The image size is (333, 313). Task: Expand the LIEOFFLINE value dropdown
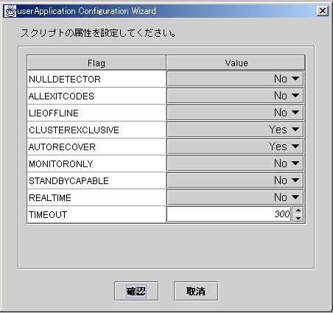[x=235, y=113]
